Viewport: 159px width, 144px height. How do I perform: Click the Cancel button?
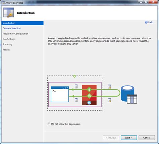point(147,138)
